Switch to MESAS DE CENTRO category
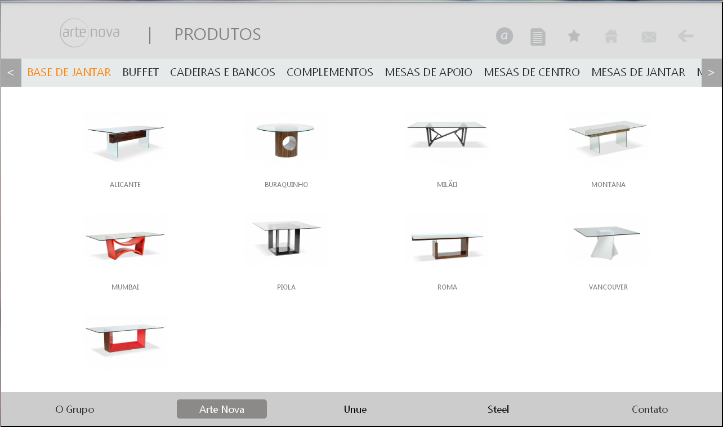The height and width of the screenshot is (427, 723). [x=532, y=73]
